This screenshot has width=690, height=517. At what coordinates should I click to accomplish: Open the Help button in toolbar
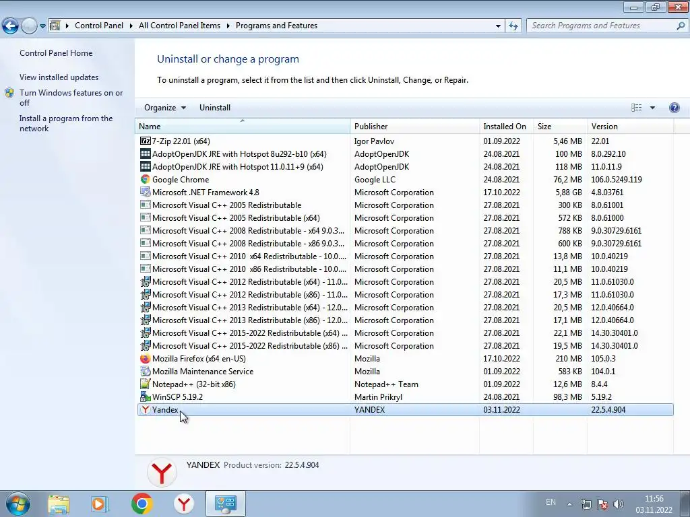674,108
